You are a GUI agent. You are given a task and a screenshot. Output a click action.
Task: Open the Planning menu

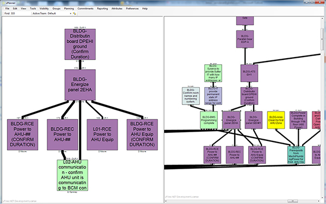pyautogui.click(x=69, y=9)
